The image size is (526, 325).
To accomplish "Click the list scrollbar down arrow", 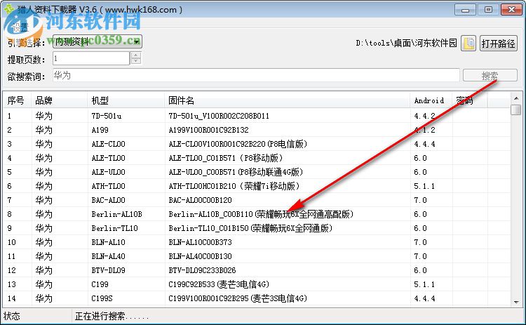I will click(516, 302).
